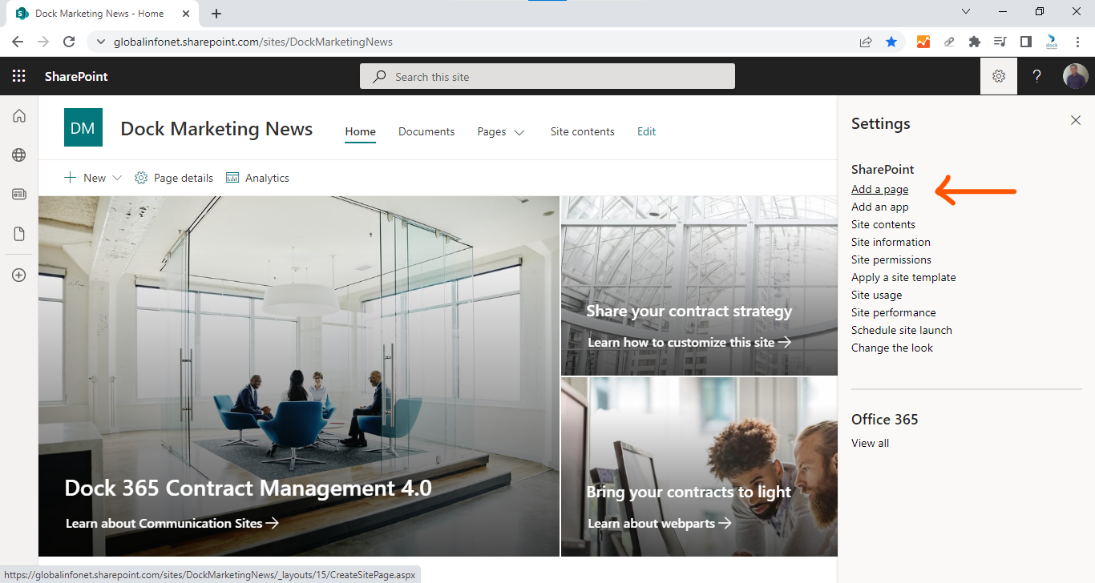Click the Help question mark icon
Image resolution: width=1095 pixels, height=583 pixels.
click(1036, 76)
